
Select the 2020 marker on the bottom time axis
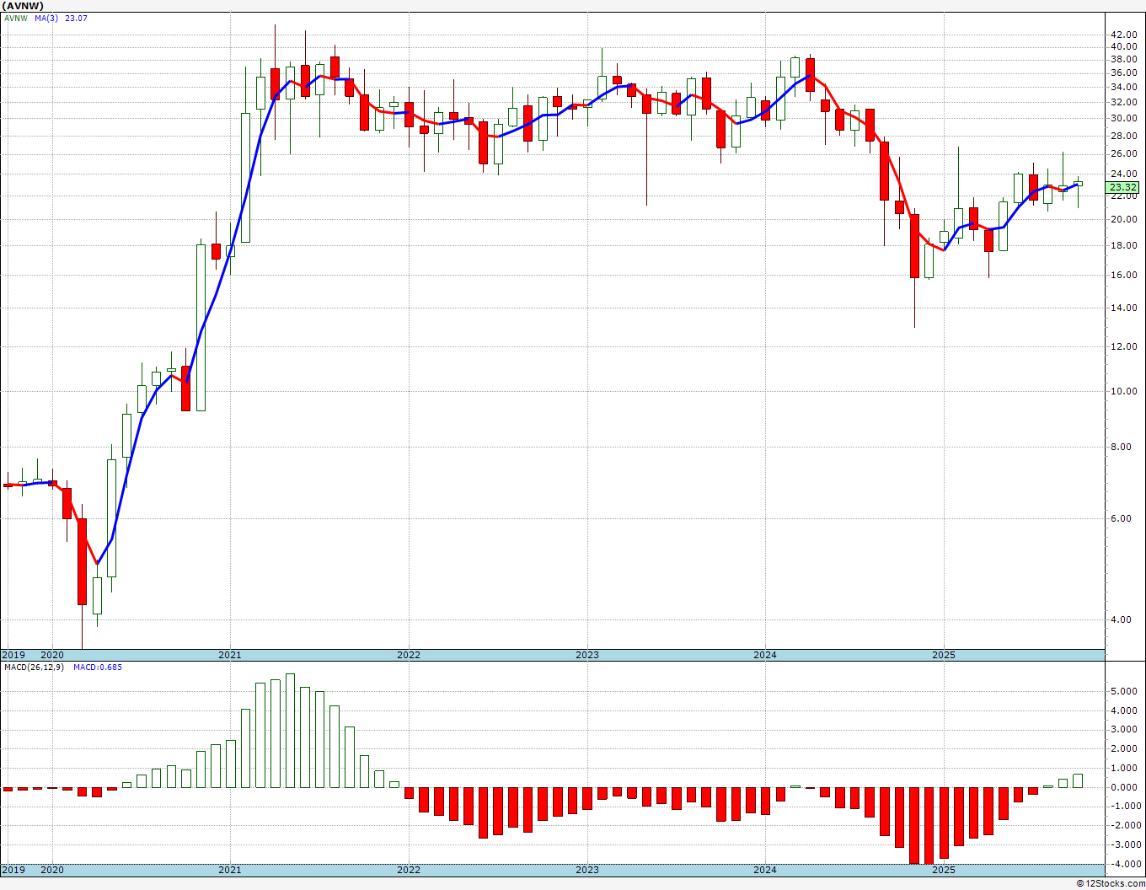pyautogui.click(x=52, y=870)
